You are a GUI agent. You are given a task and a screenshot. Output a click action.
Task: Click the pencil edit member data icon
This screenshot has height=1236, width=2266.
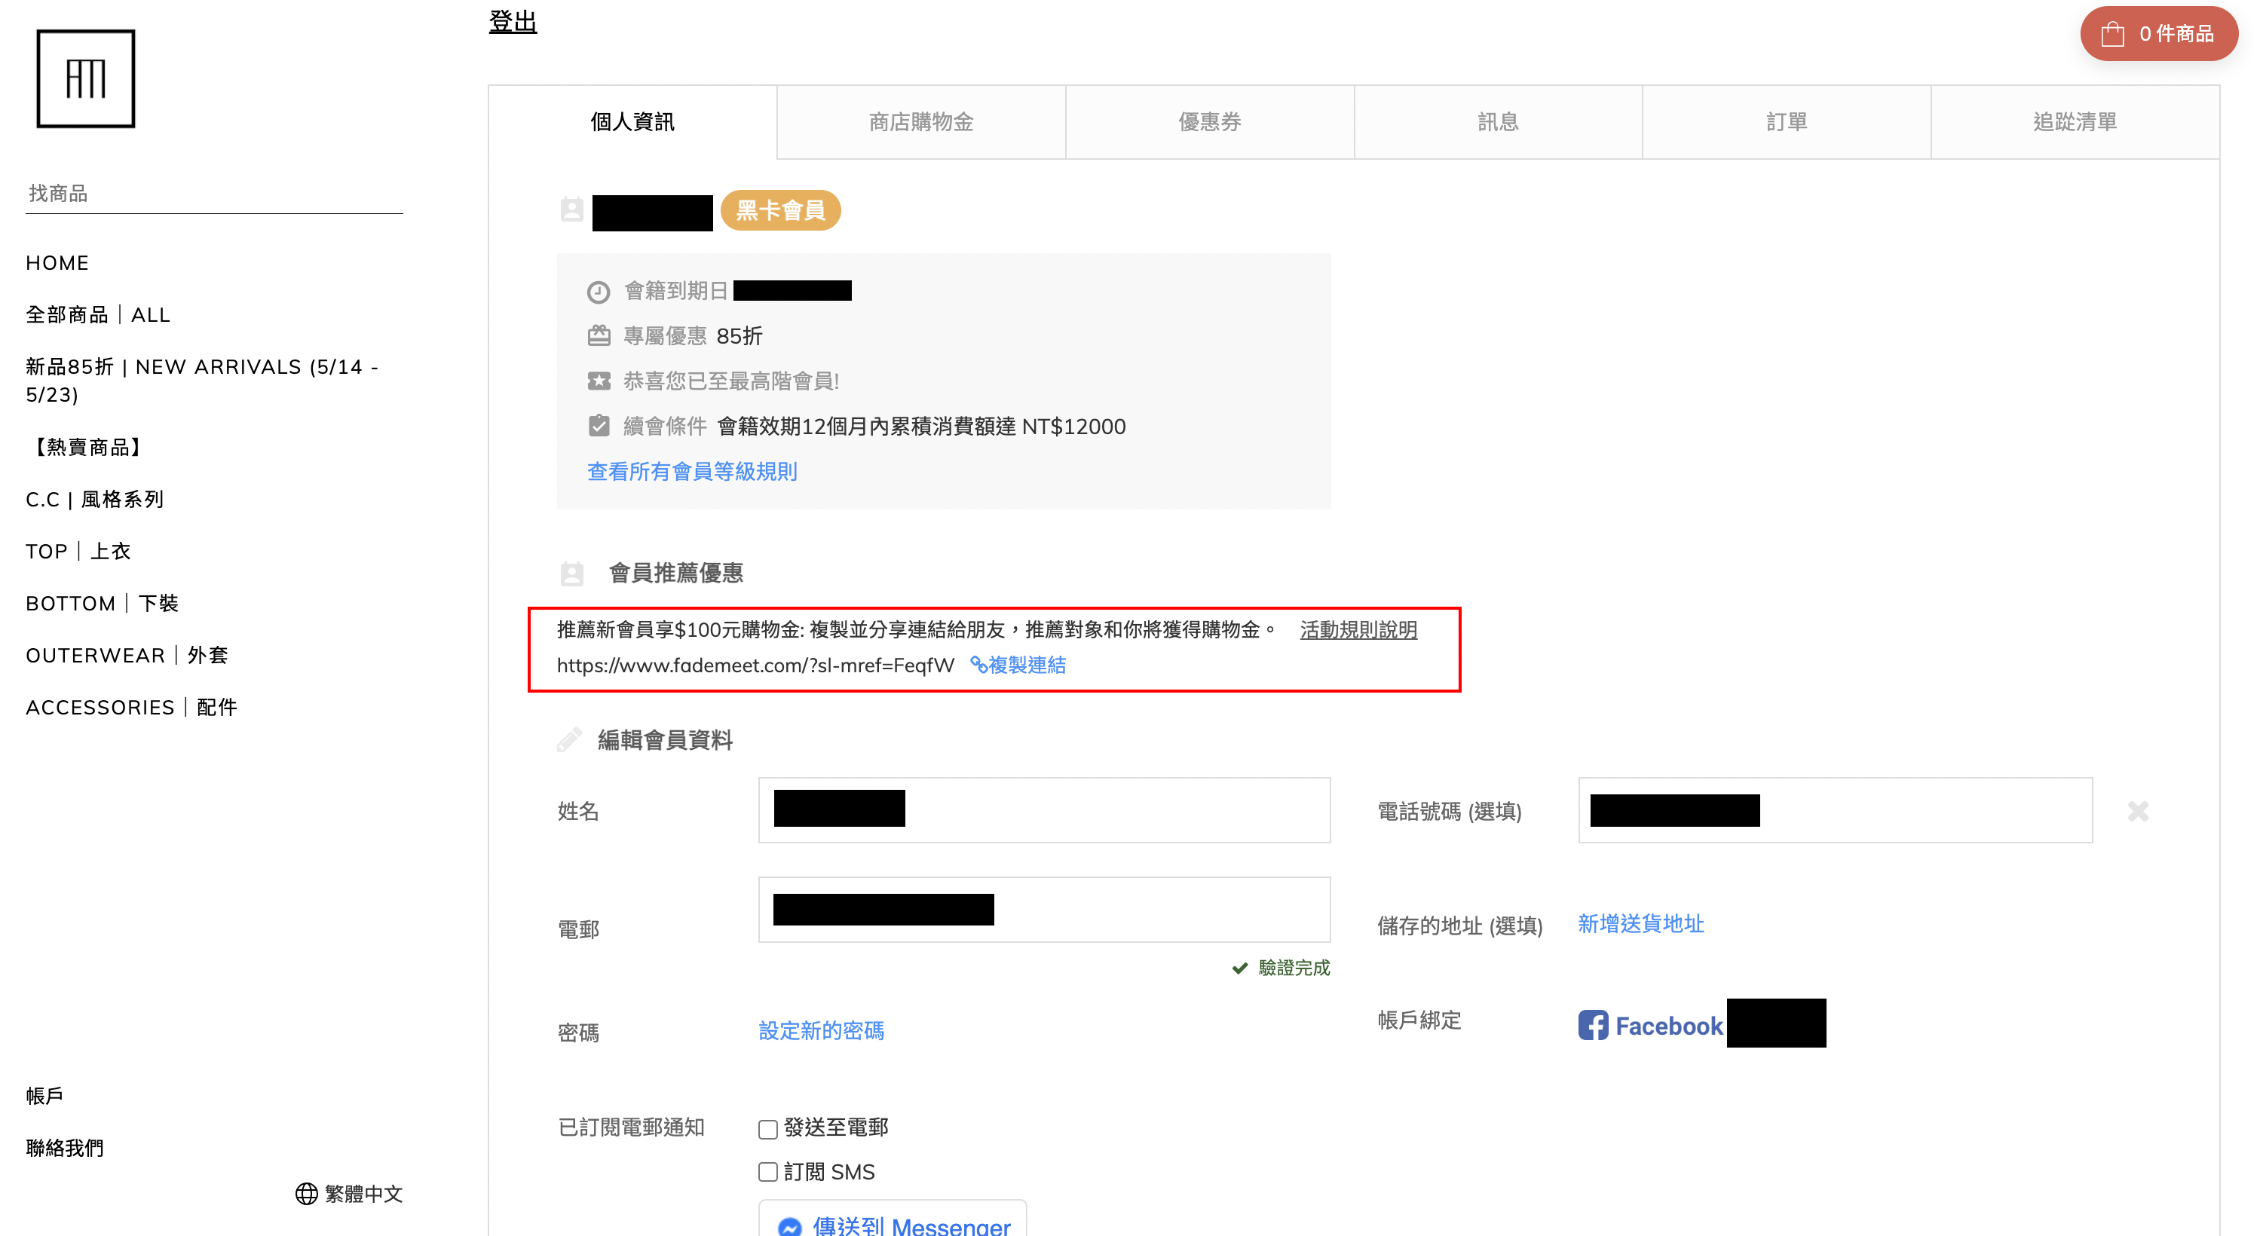(569, 740)
